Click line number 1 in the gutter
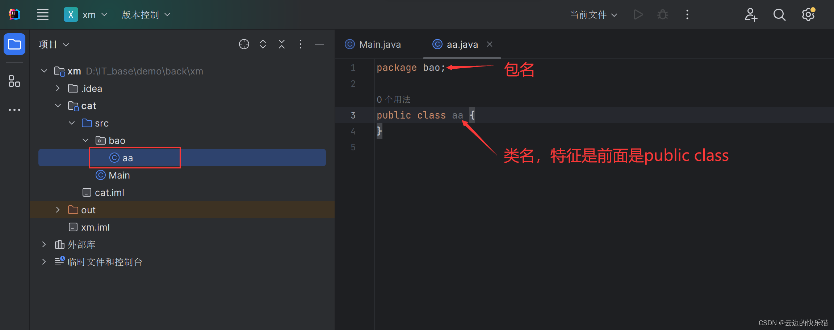 353,68
